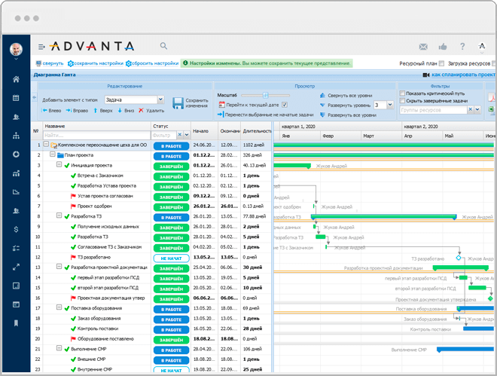This screenshot has width=497, height=376.
Task: Click the Группы ресурсов input field
Action: click(433, 110)
